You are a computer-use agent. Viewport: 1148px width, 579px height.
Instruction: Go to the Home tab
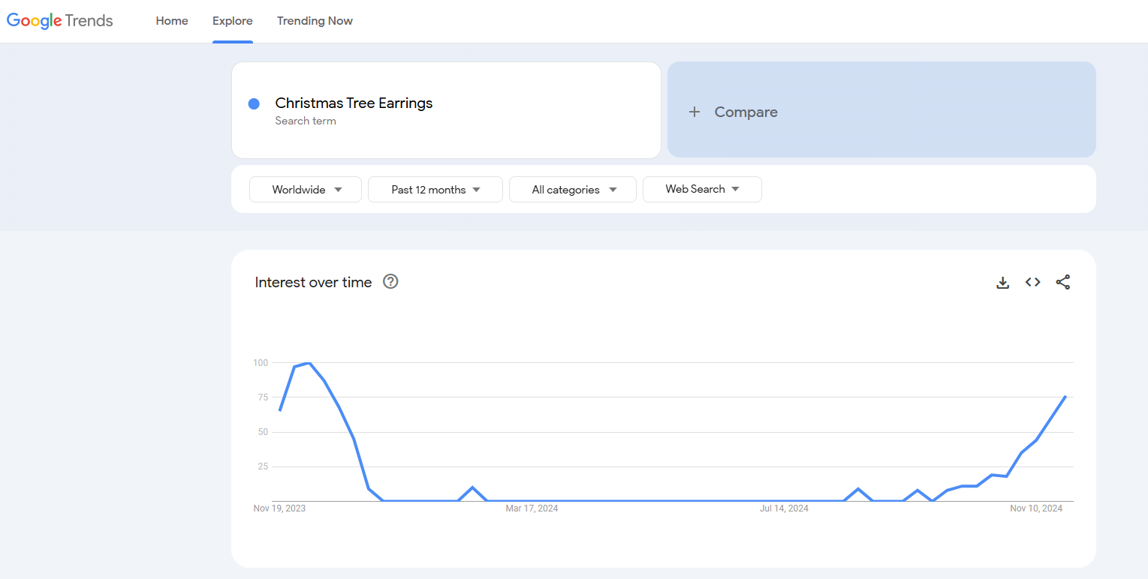172,21
